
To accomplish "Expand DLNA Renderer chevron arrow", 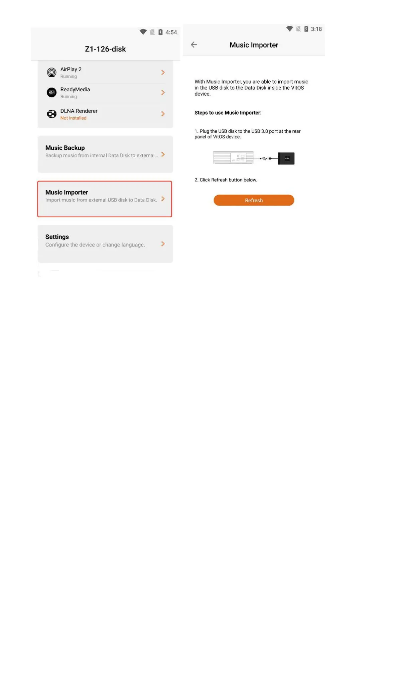I will (x=163, y=114).
